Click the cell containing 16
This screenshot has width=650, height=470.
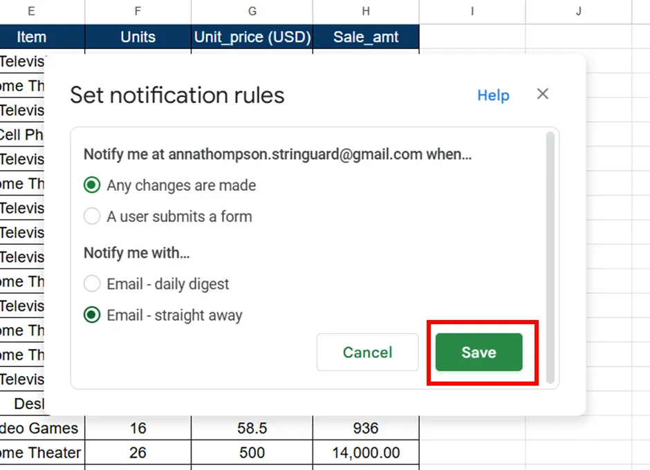[x=138, y=428]
